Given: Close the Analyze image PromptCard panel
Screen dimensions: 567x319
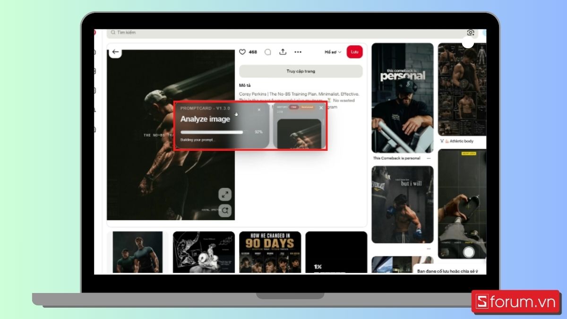Looking at the screenshot, I should pos(259,110).
